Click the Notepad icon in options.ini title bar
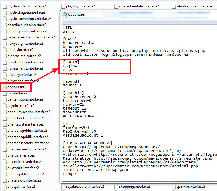Image resolution: width=217 pixels, height=191 pixels. [x=65, y=14]
